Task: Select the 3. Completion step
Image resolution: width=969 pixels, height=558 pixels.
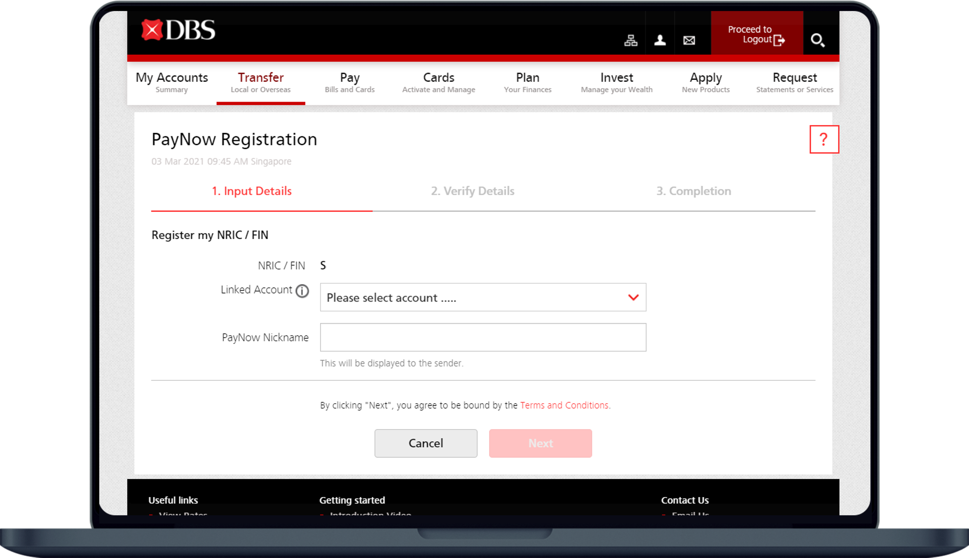Action: (x=694, y=191)
